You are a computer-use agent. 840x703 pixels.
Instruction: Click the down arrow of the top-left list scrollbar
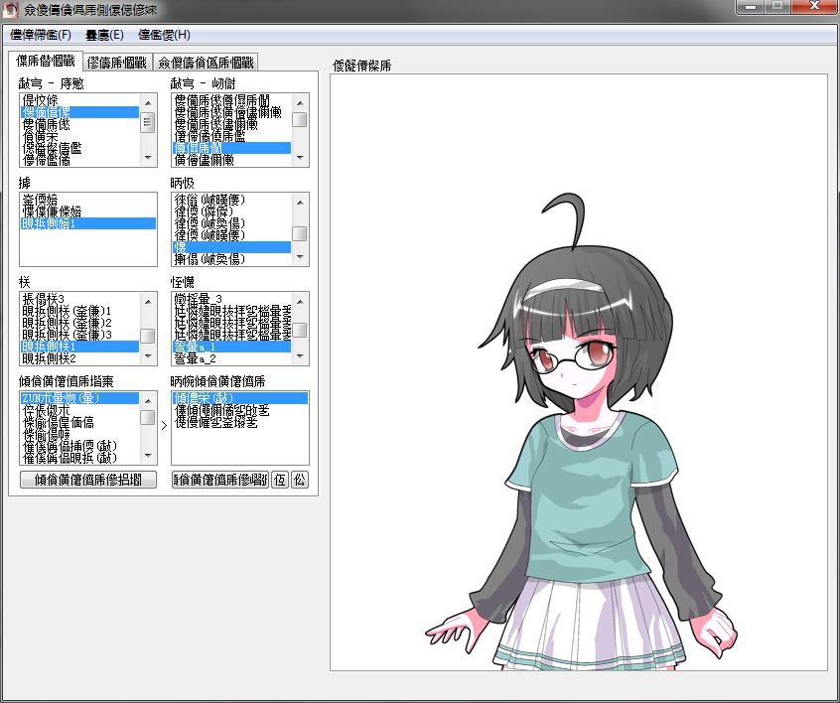pos(147,157)
